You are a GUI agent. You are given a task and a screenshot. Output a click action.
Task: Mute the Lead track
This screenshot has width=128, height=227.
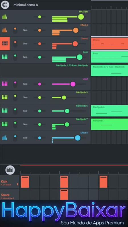pos(15,84)
